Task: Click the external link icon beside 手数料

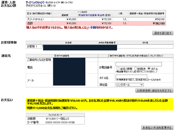Action: pyautogui.click(x=88, y=28)
